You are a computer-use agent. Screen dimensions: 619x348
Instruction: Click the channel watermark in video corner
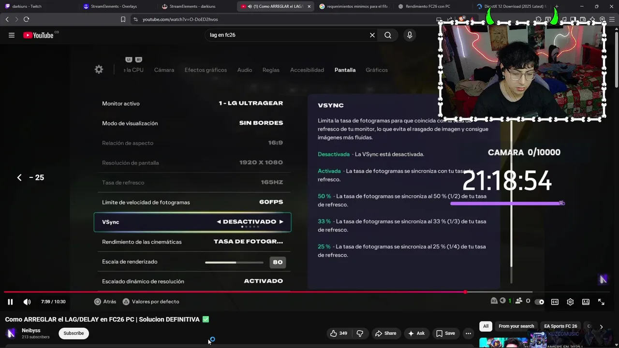pos(603,279)
